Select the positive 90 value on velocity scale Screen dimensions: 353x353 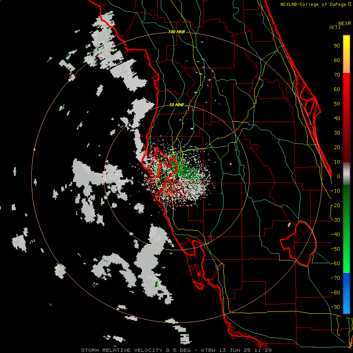click(337, 46)
